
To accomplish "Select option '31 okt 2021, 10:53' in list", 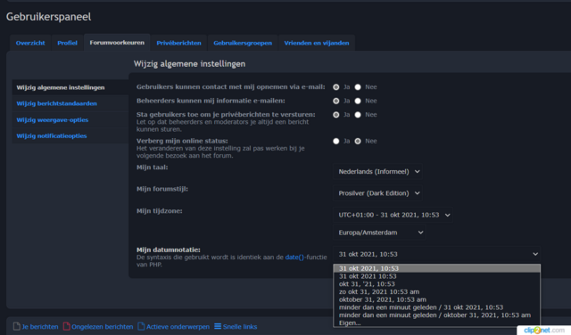I will 436,268.
